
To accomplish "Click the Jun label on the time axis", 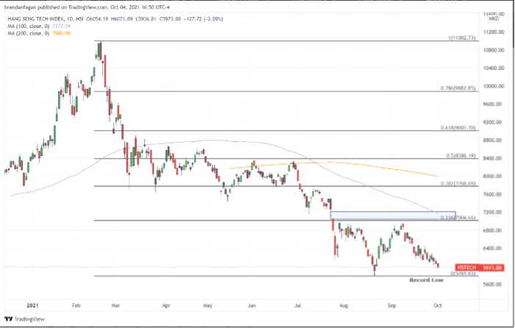I will pyautogui.click(x=252, y=305).
